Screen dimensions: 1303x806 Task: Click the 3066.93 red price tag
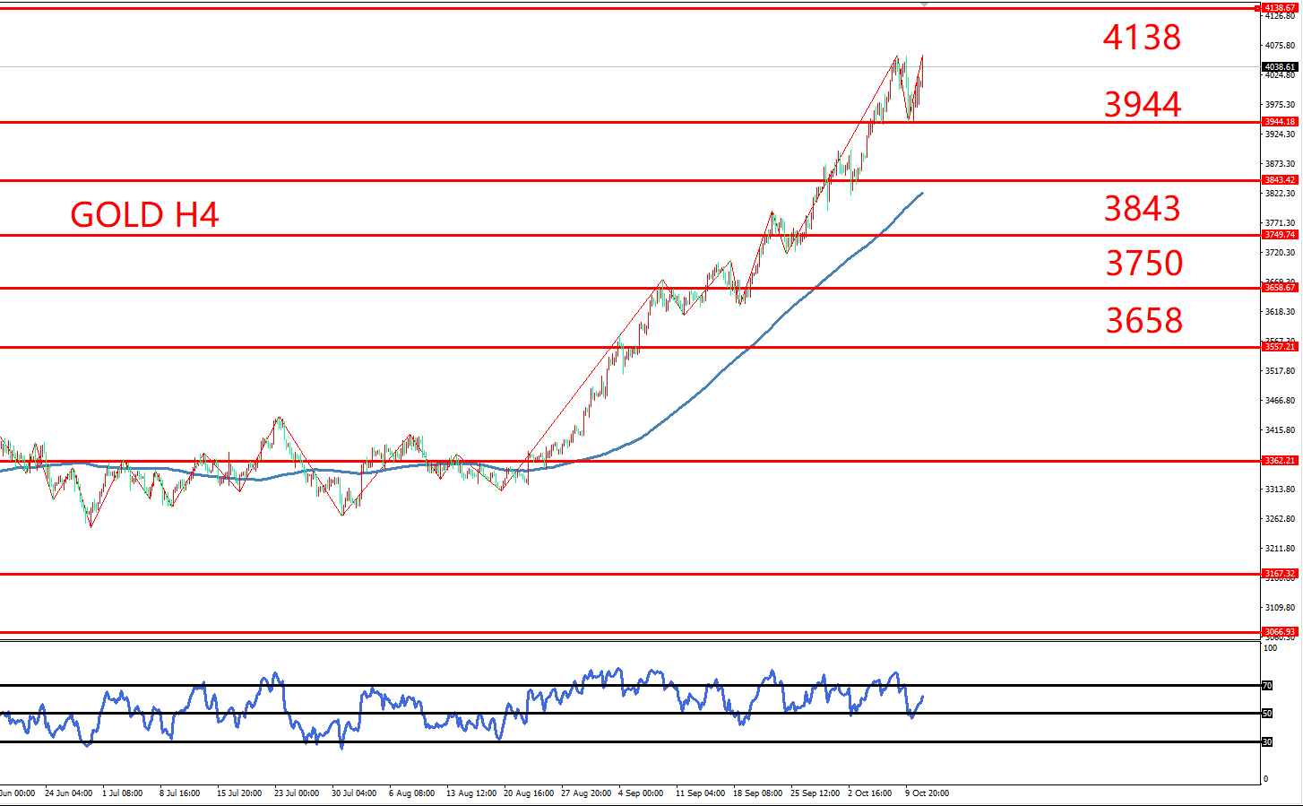coord(1279,632)
